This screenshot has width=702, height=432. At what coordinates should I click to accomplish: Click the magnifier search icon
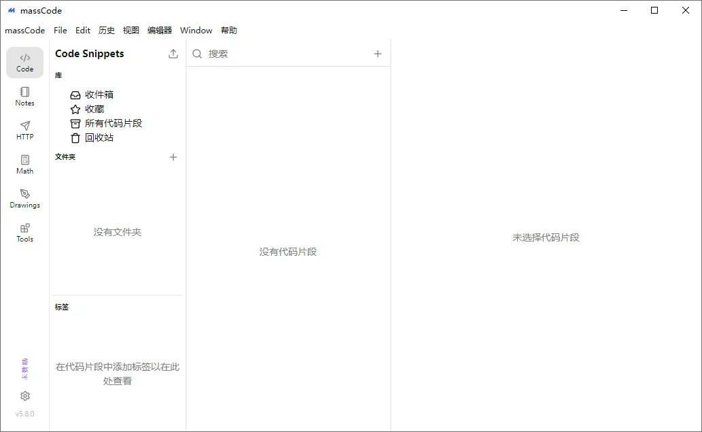(x=197, y=54)
